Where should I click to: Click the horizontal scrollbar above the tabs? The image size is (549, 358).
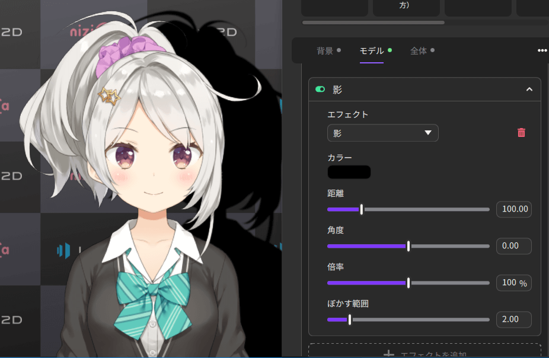pos(374,23)
